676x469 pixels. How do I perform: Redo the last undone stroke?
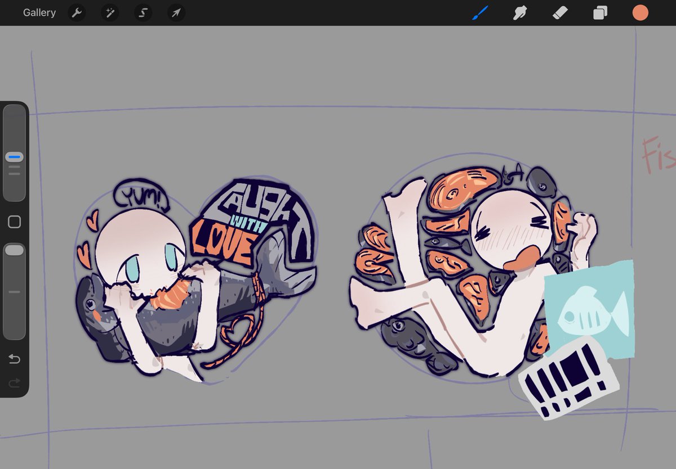tap(15, 383)
